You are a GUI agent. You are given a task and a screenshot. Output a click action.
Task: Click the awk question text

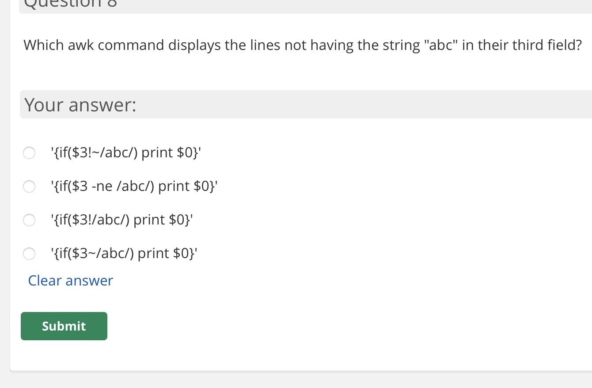pyautogui.click(x=302, y=45)
